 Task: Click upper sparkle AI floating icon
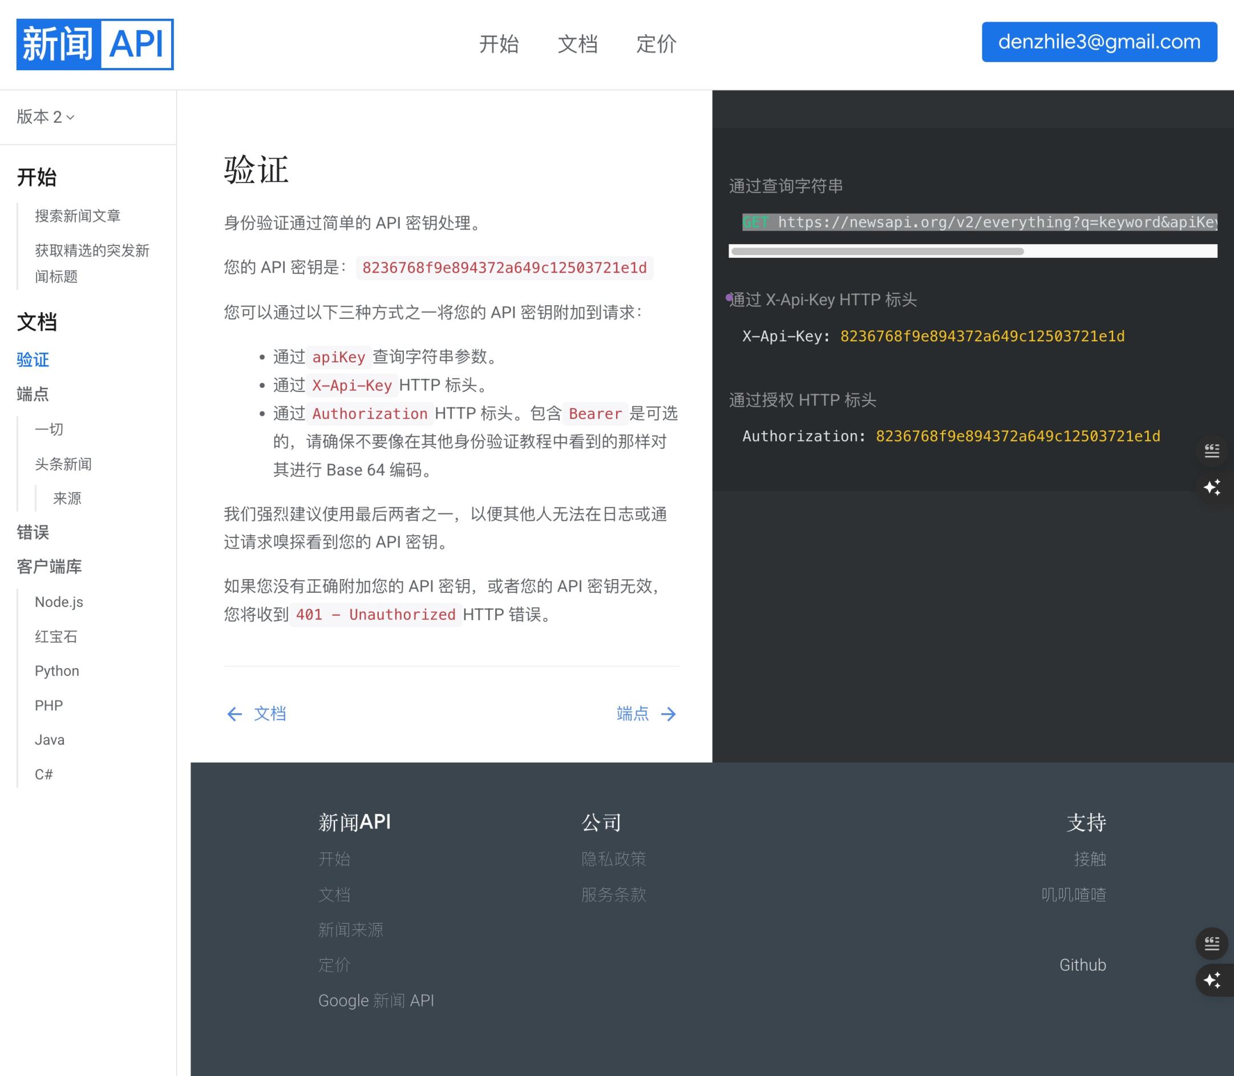(x=1212, y=487)
